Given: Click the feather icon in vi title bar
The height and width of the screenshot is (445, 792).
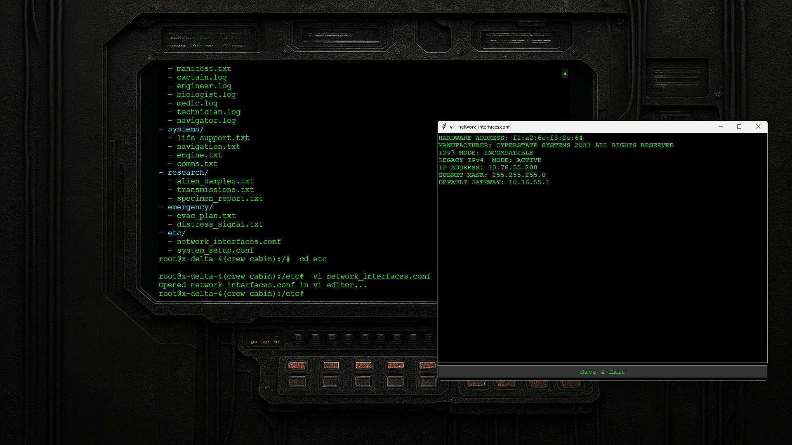Looking at the screenshot, I should [x=444, y=127].
